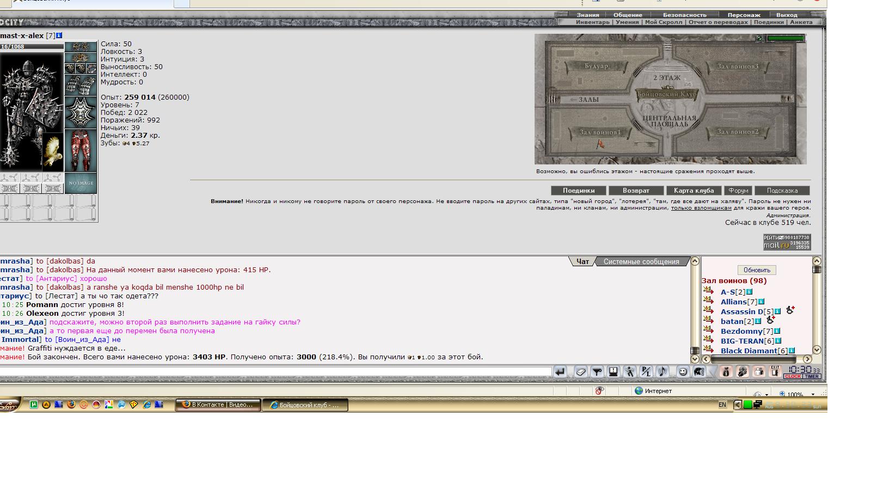This screenshot has width=871, height=490.
Task: Click Firefox icon in quick launch bar
Action: [71, 405]
